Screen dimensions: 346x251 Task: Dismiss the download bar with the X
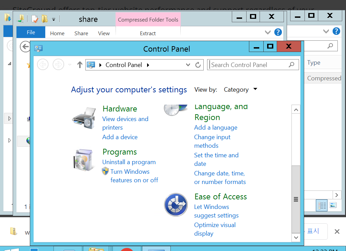tap(337, 232)
